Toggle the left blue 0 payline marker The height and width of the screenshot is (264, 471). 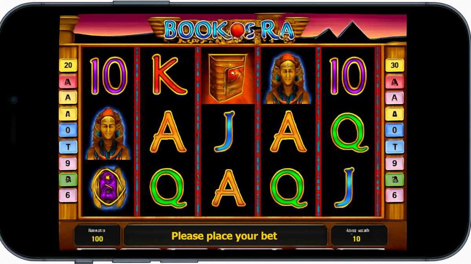tap(68, 130)
